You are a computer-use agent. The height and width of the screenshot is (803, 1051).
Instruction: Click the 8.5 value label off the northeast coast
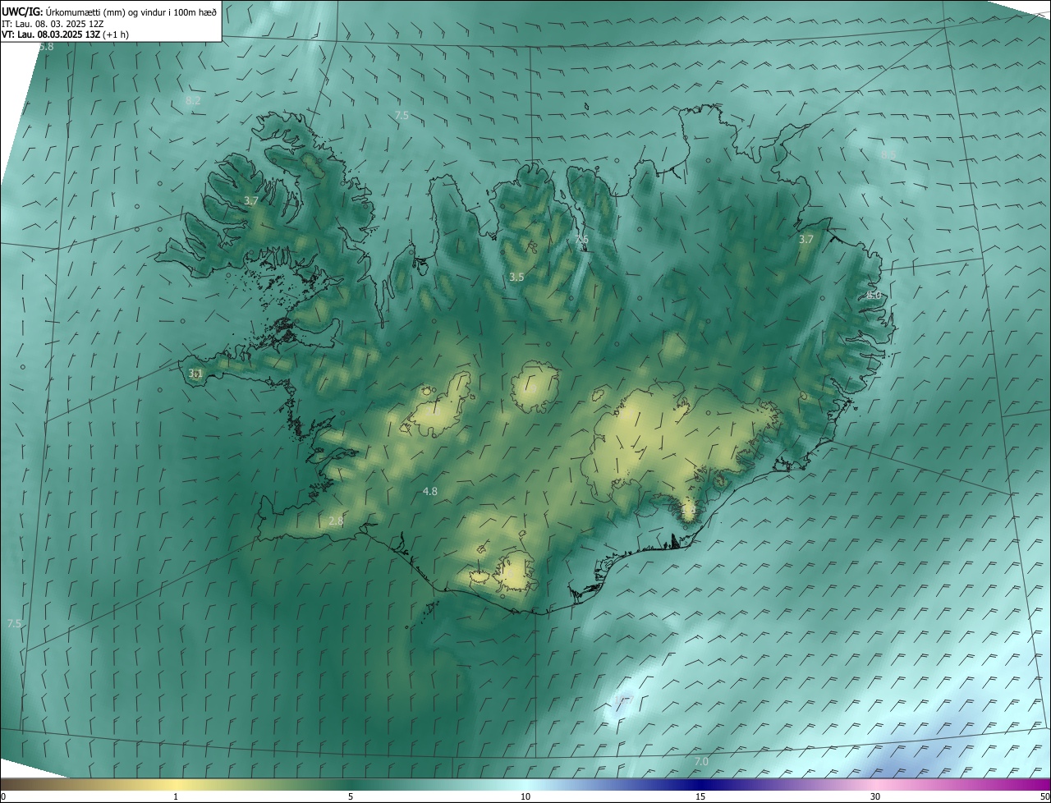pyautogui.click(x=888, y=154)
